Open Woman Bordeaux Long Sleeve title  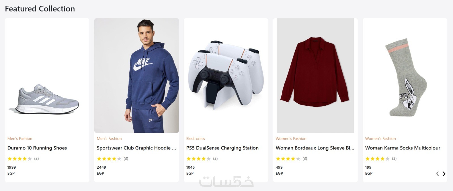[x=315, y=148]
